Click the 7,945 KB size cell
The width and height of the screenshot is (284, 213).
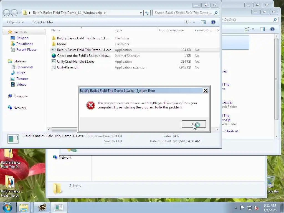[184, 67]
